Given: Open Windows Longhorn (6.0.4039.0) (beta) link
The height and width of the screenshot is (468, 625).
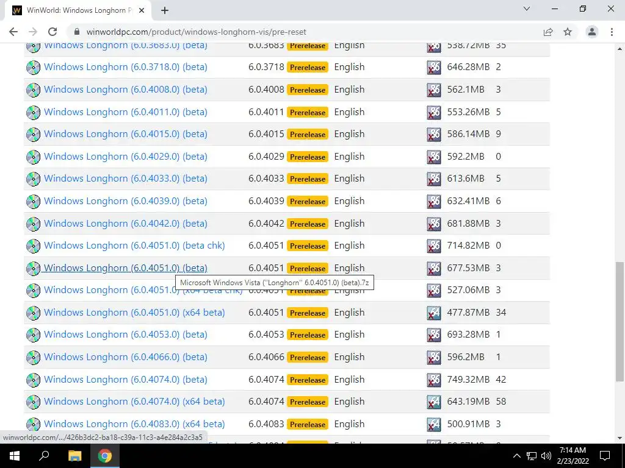Looking at the screenshot, I should 126,201.
